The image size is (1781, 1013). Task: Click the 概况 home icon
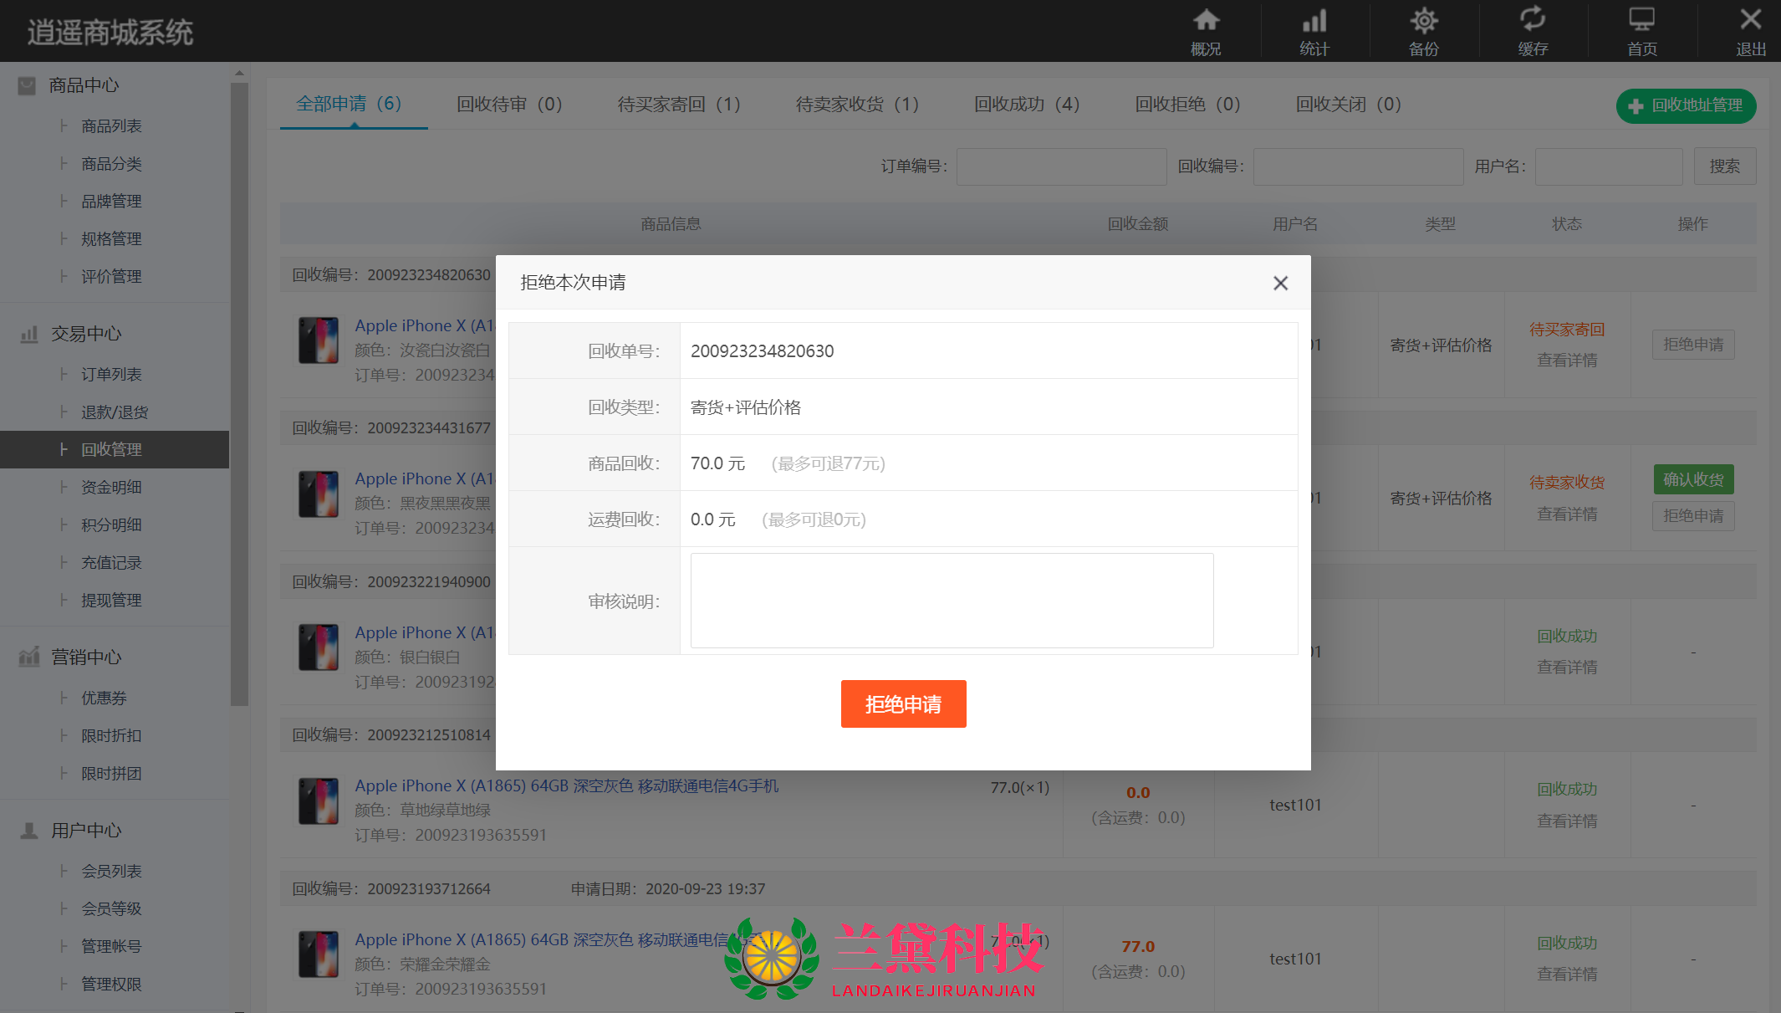[x=1206, y=21]
